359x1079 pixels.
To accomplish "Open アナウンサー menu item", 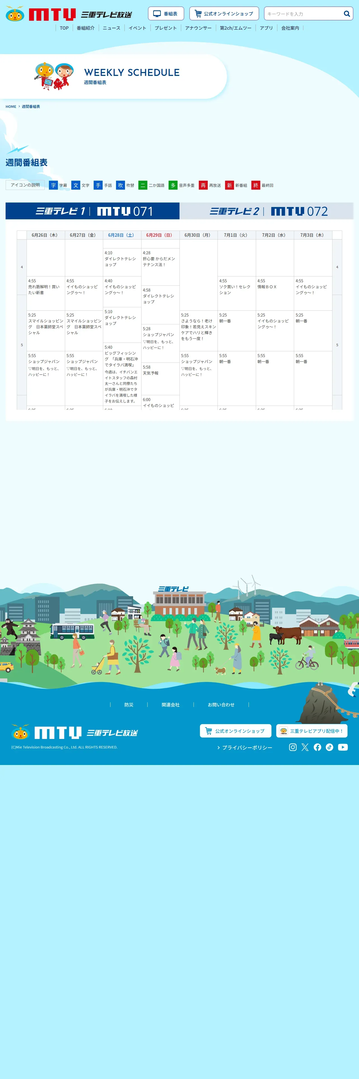I will 198,28.
